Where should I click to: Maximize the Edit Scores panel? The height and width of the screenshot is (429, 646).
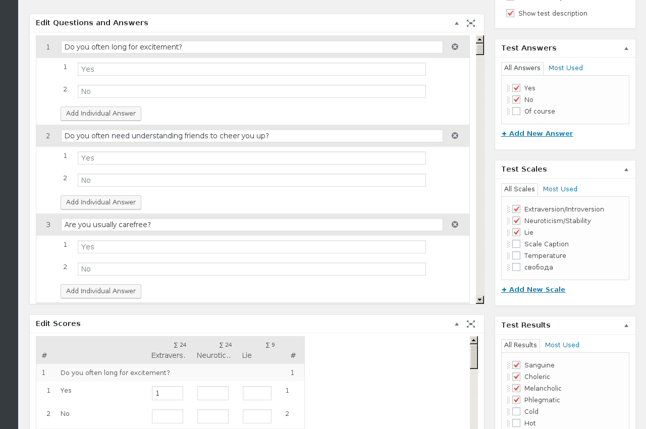[471, 324]
